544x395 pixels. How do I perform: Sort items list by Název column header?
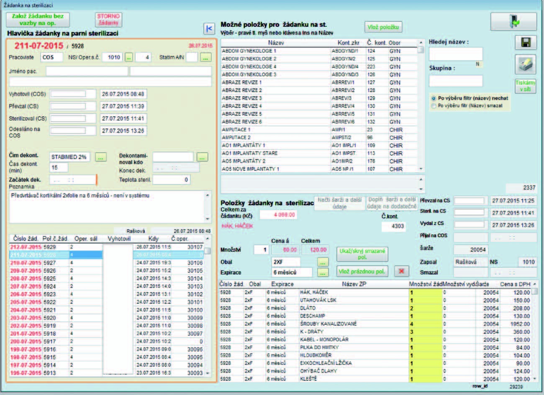point(276,43)
